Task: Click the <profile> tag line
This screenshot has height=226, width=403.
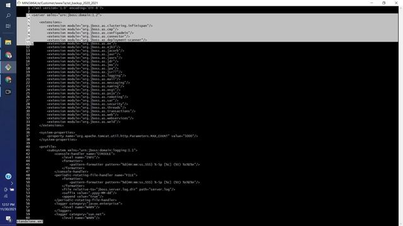Action: pyautogui.click(x=48, y=147)
